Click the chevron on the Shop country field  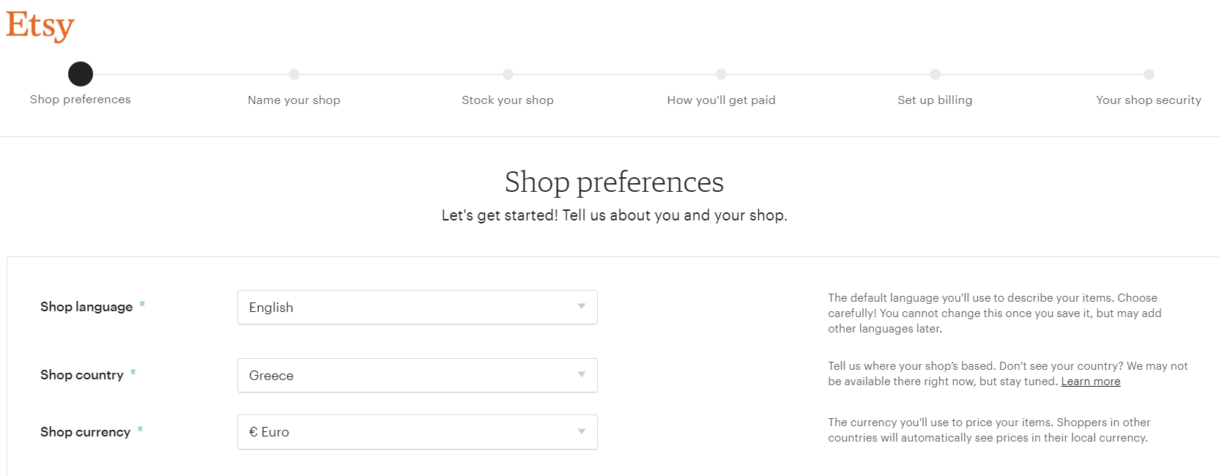(582, 375)
